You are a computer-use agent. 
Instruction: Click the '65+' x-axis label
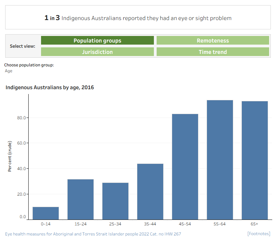pos(254,224)
